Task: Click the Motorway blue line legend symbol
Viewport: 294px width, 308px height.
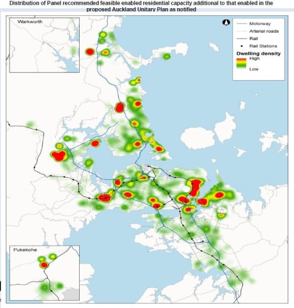Action: click(x=241, y=23)
